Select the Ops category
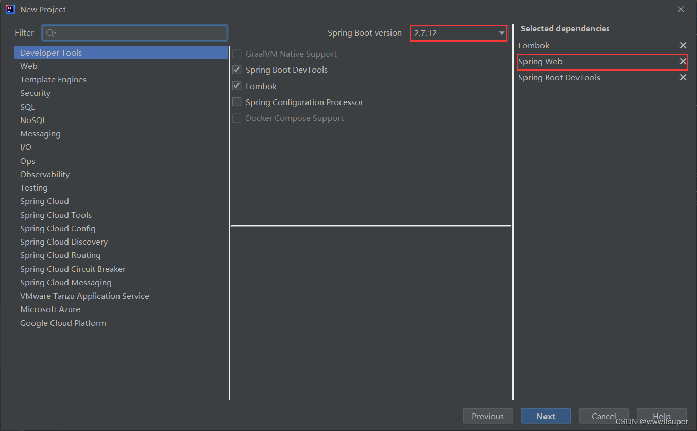 click(122, 161)
